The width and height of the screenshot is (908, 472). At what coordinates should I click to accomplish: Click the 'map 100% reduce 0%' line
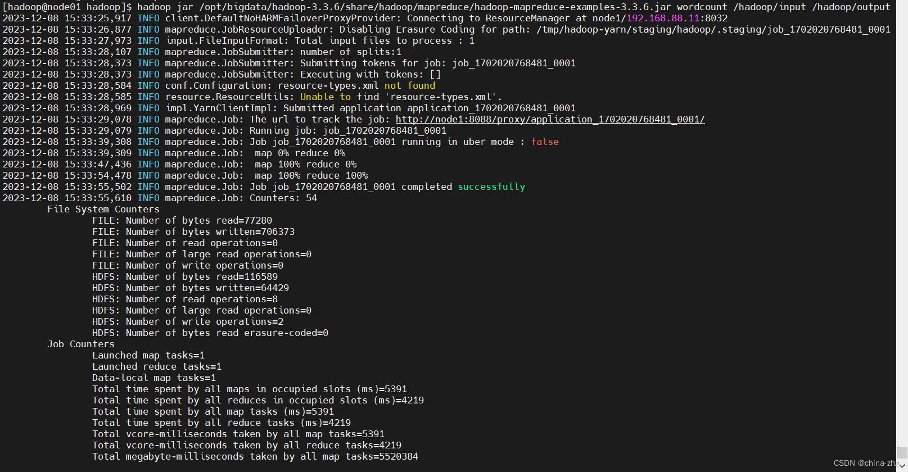click(179, 164)
